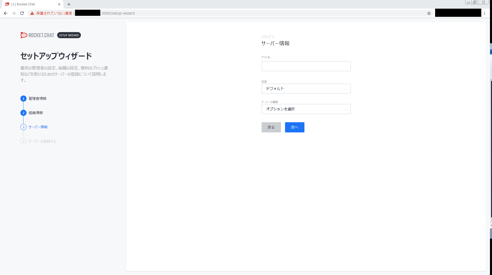Screen dimensions: 492x275
Task: Click step 2 circle in wizard sidebar
Action: [23, 113]
